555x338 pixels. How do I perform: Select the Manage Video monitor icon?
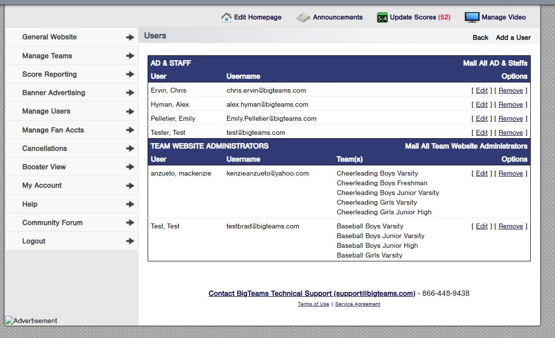tap(471, 17)
